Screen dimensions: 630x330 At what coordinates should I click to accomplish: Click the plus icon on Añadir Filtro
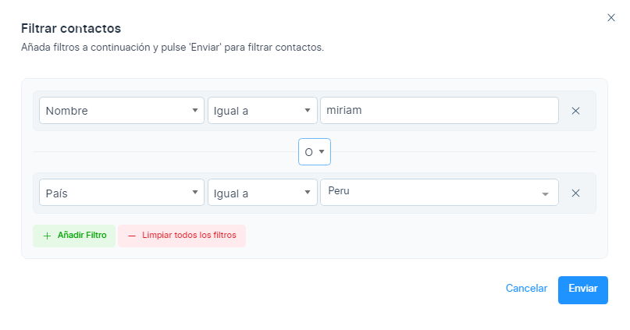pos(47,236)
